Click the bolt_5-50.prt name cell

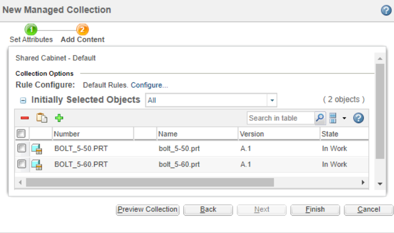tap(179, 148)
